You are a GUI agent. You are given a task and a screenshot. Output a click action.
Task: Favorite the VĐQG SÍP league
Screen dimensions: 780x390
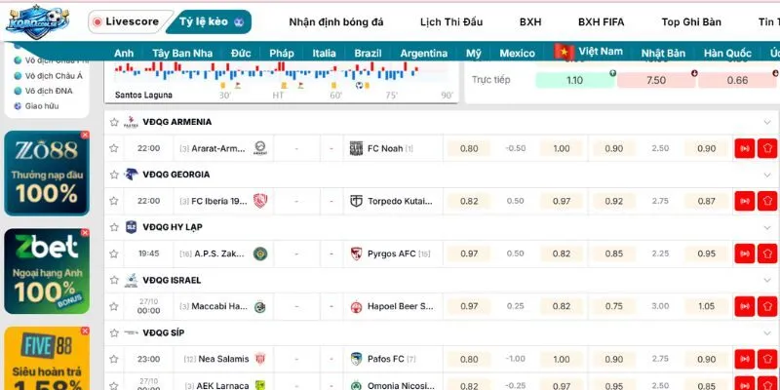pyautogui.click(x=114, y=332)
